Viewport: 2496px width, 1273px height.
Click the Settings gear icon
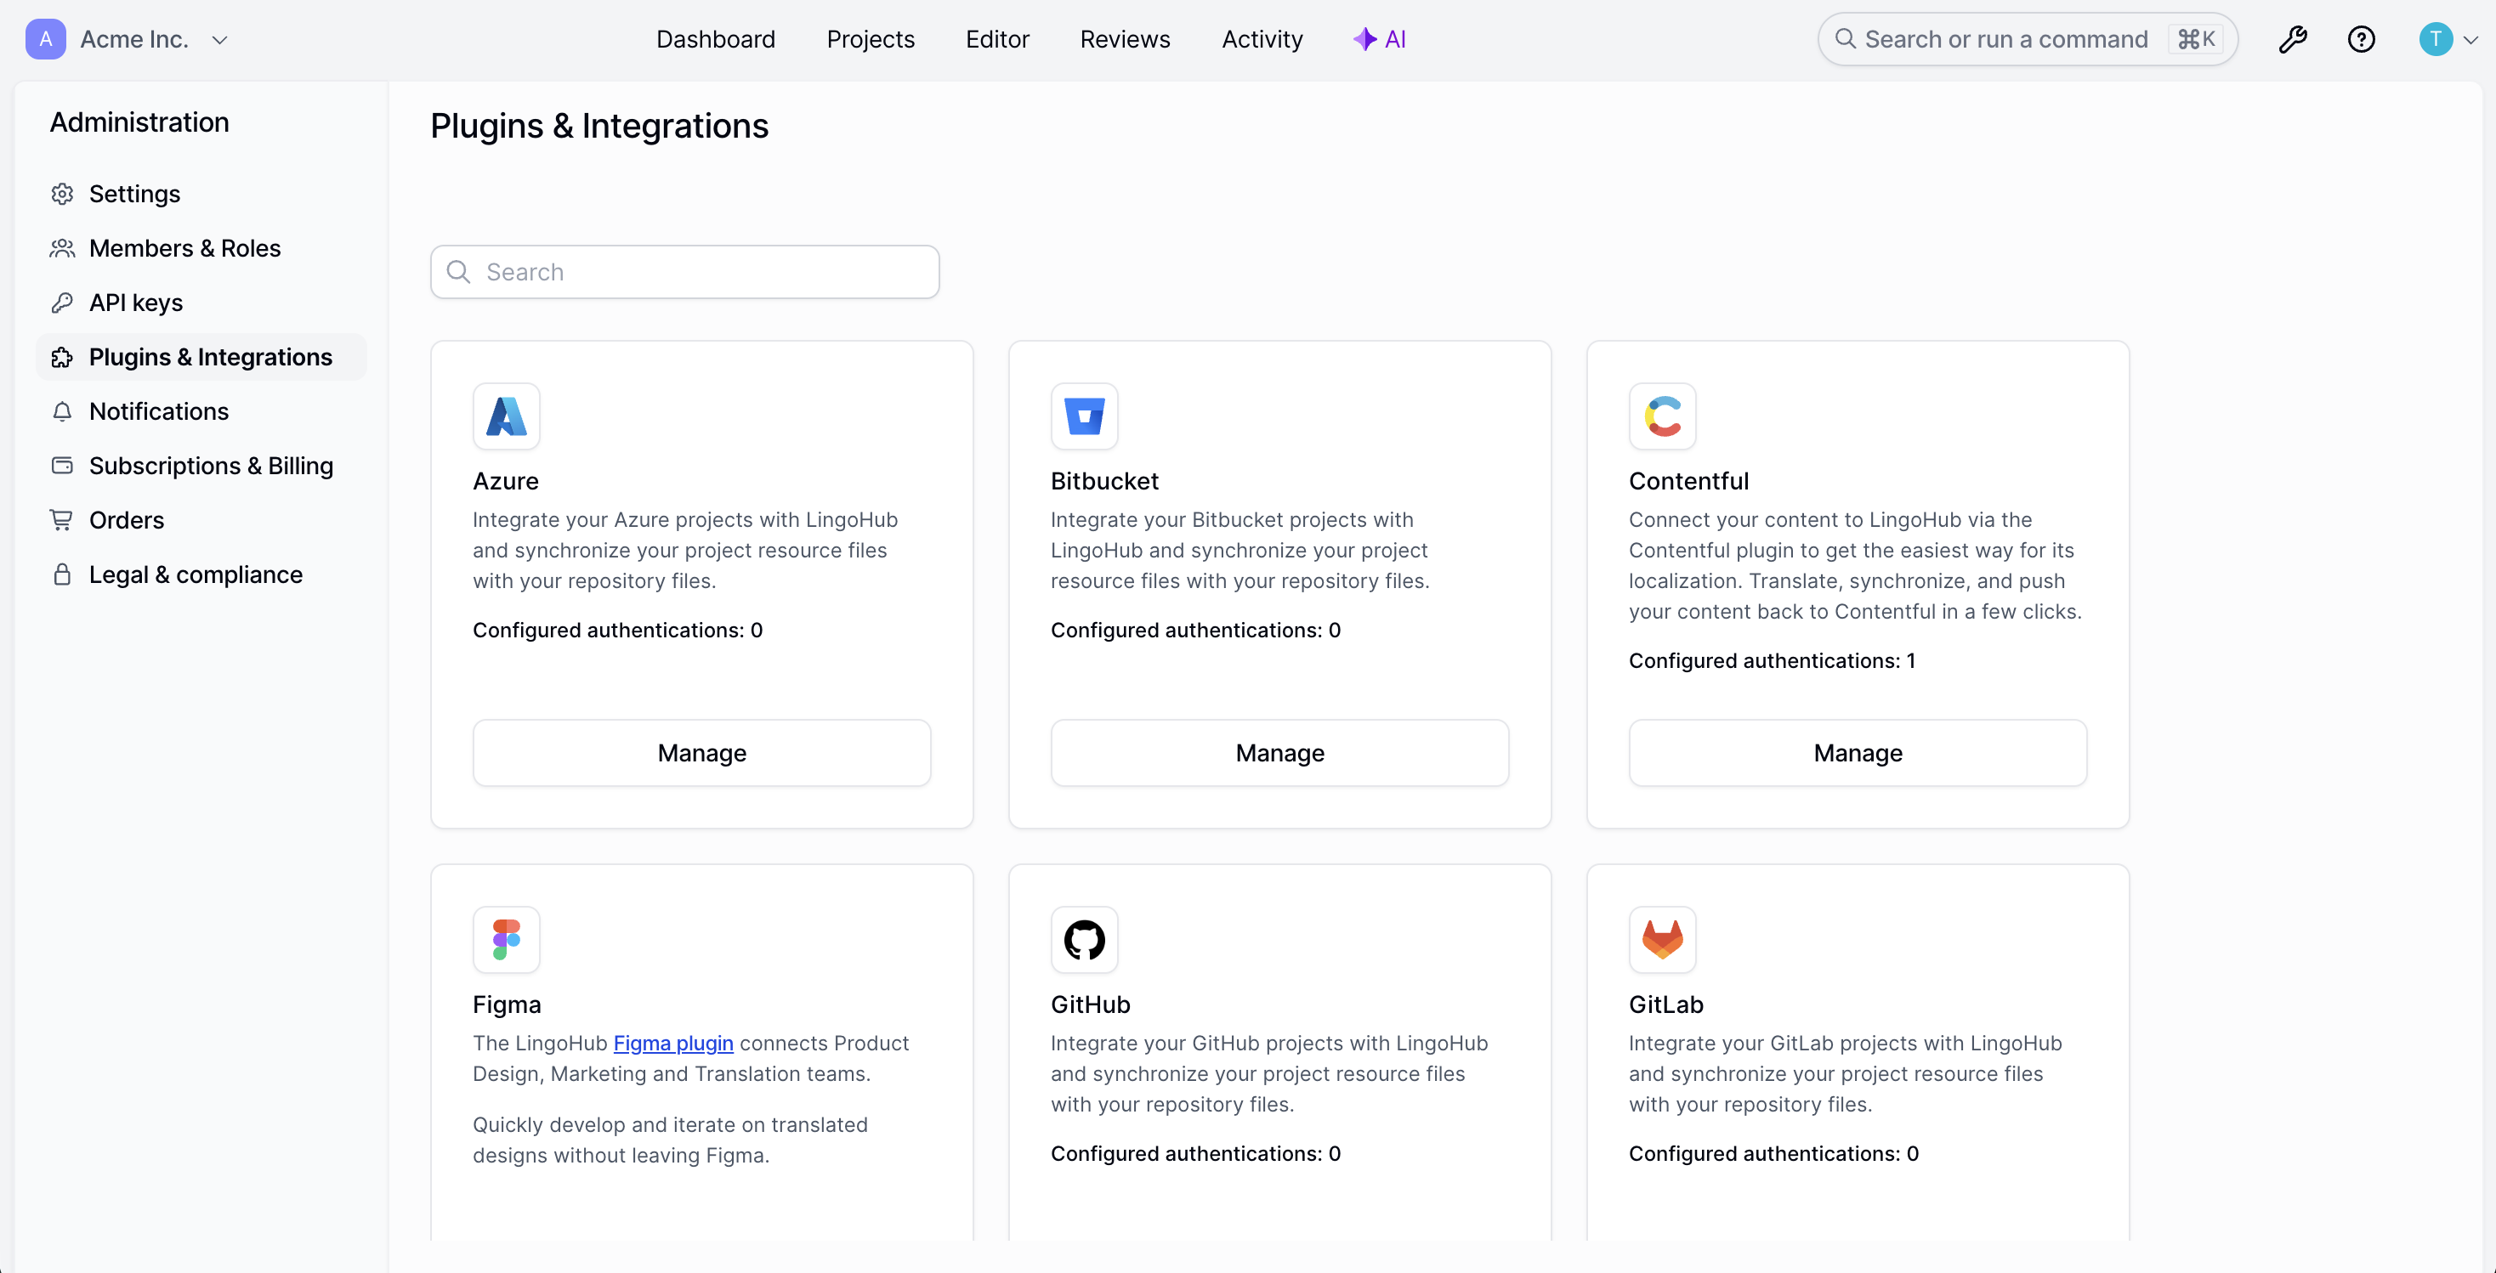(x=62, y=194)
